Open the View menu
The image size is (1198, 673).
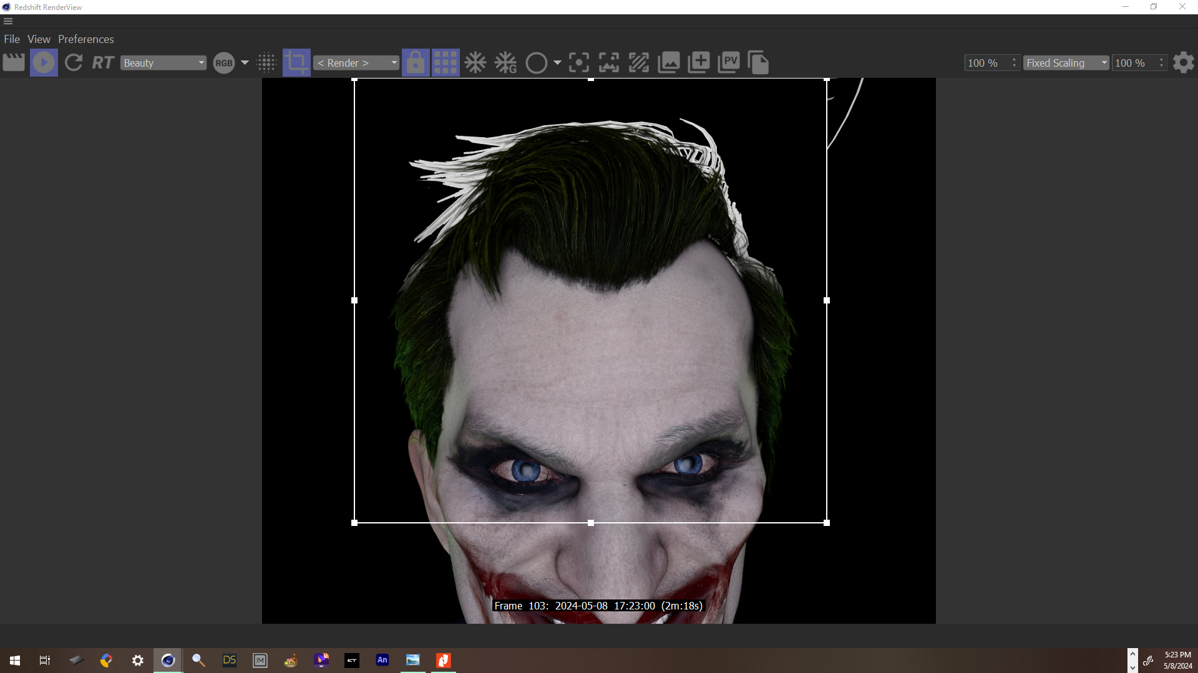pyautogui.click(x=39, y=39)
